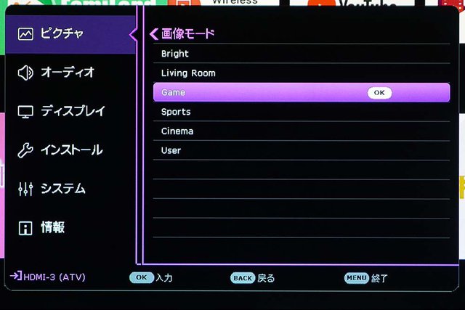Open the オーディオ menu category
Image resolution: width=465 pixels, height=310 pixels.
pos(70,73)
